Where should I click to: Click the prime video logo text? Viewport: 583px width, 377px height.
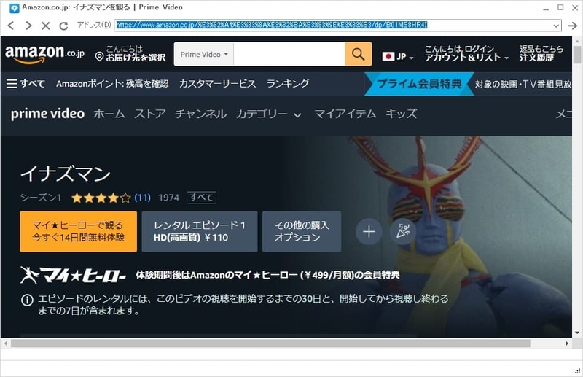coord(47,114)
